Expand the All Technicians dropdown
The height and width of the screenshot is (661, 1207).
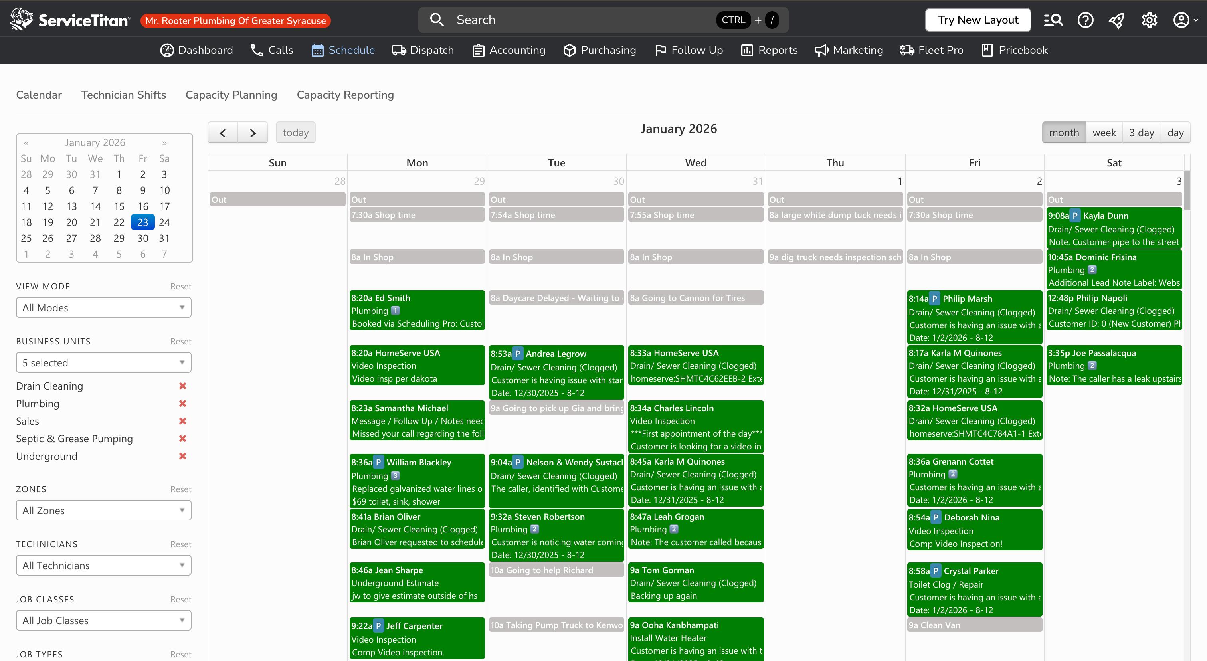103,566
